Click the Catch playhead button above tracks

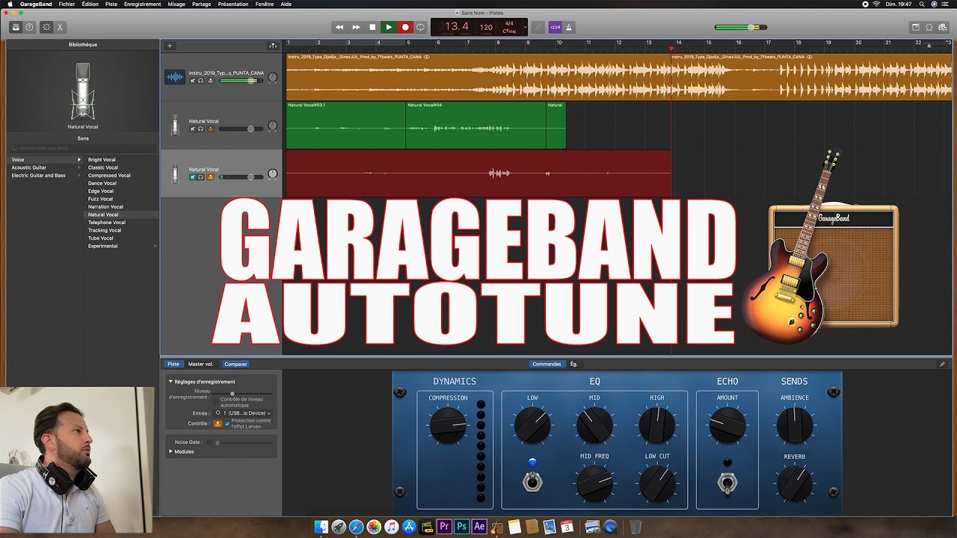click(x=273, y=46)
